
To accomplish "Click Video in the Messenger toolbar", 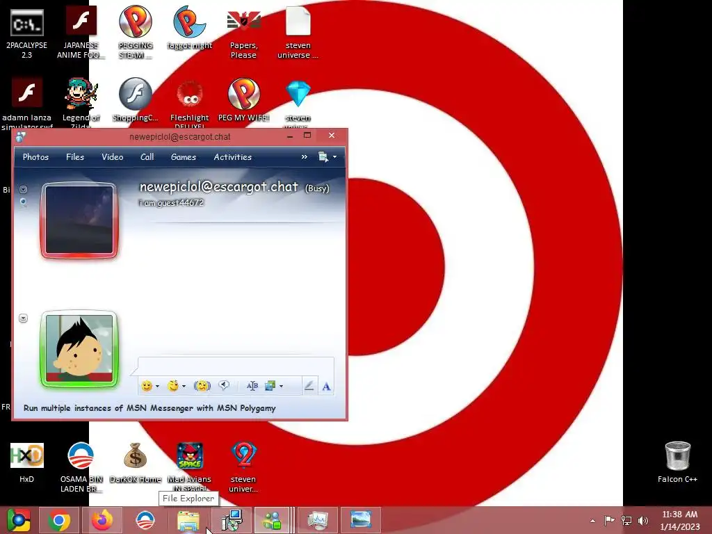I will click(112, 157).
